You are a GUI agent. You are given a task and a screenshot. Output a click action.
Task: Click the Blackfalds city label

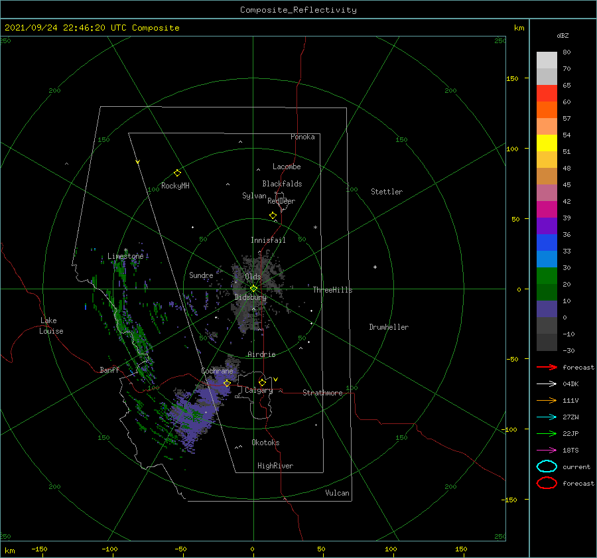click(282, 184)
